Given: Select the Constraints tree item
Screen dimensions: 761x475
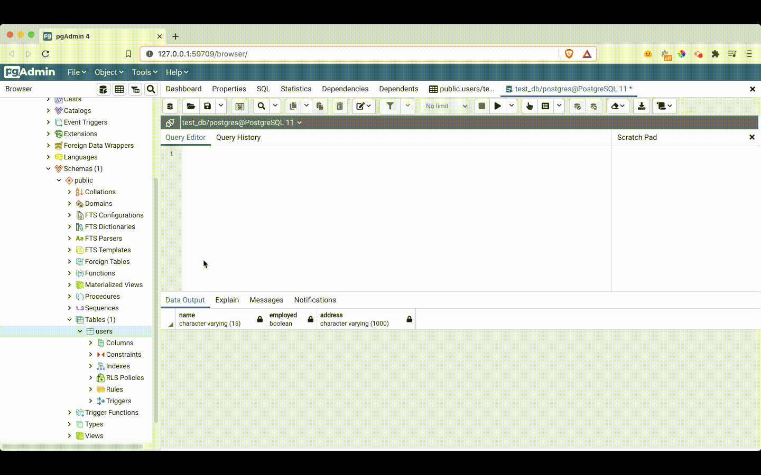Looking at the screenshot, I should click(x=124, y=355).
